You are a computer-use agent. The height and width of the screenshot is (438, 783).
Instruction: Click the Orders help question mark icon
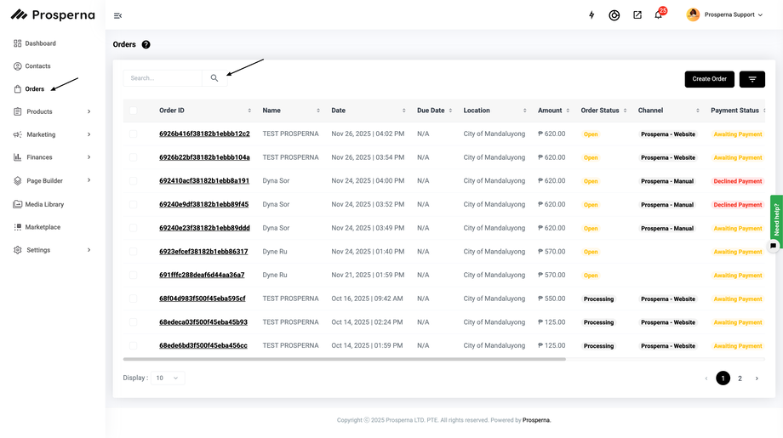click(146, 44)
